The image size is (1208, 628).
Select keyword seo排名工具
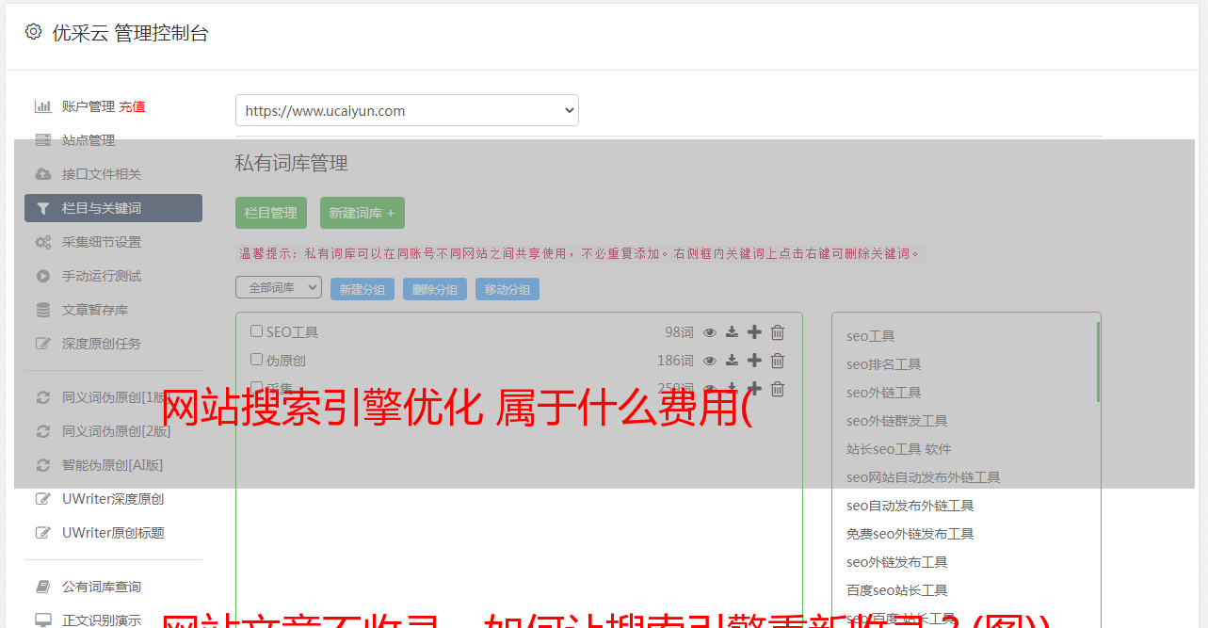click(884, 364)
